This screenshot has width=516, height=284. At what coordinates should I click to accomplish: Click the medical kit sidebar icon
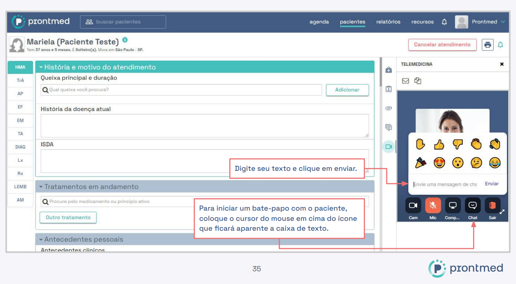click(x=389, y=70)
